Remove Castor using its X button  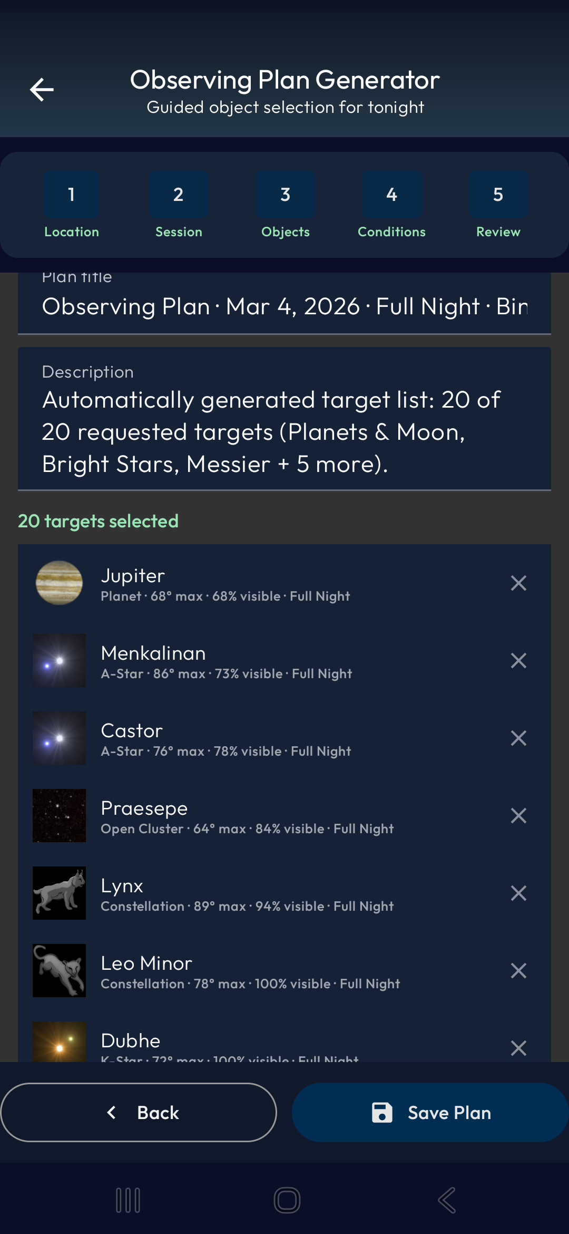pyautogui.click(x=518, y=738)
